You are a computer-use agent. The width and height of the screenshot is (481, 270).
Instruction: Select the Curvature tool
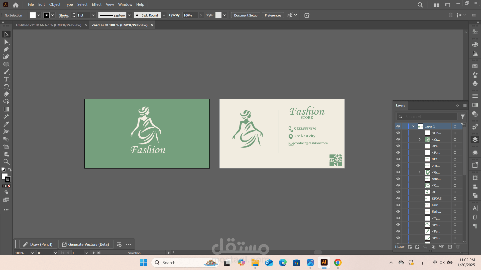(x=6, y=57)
